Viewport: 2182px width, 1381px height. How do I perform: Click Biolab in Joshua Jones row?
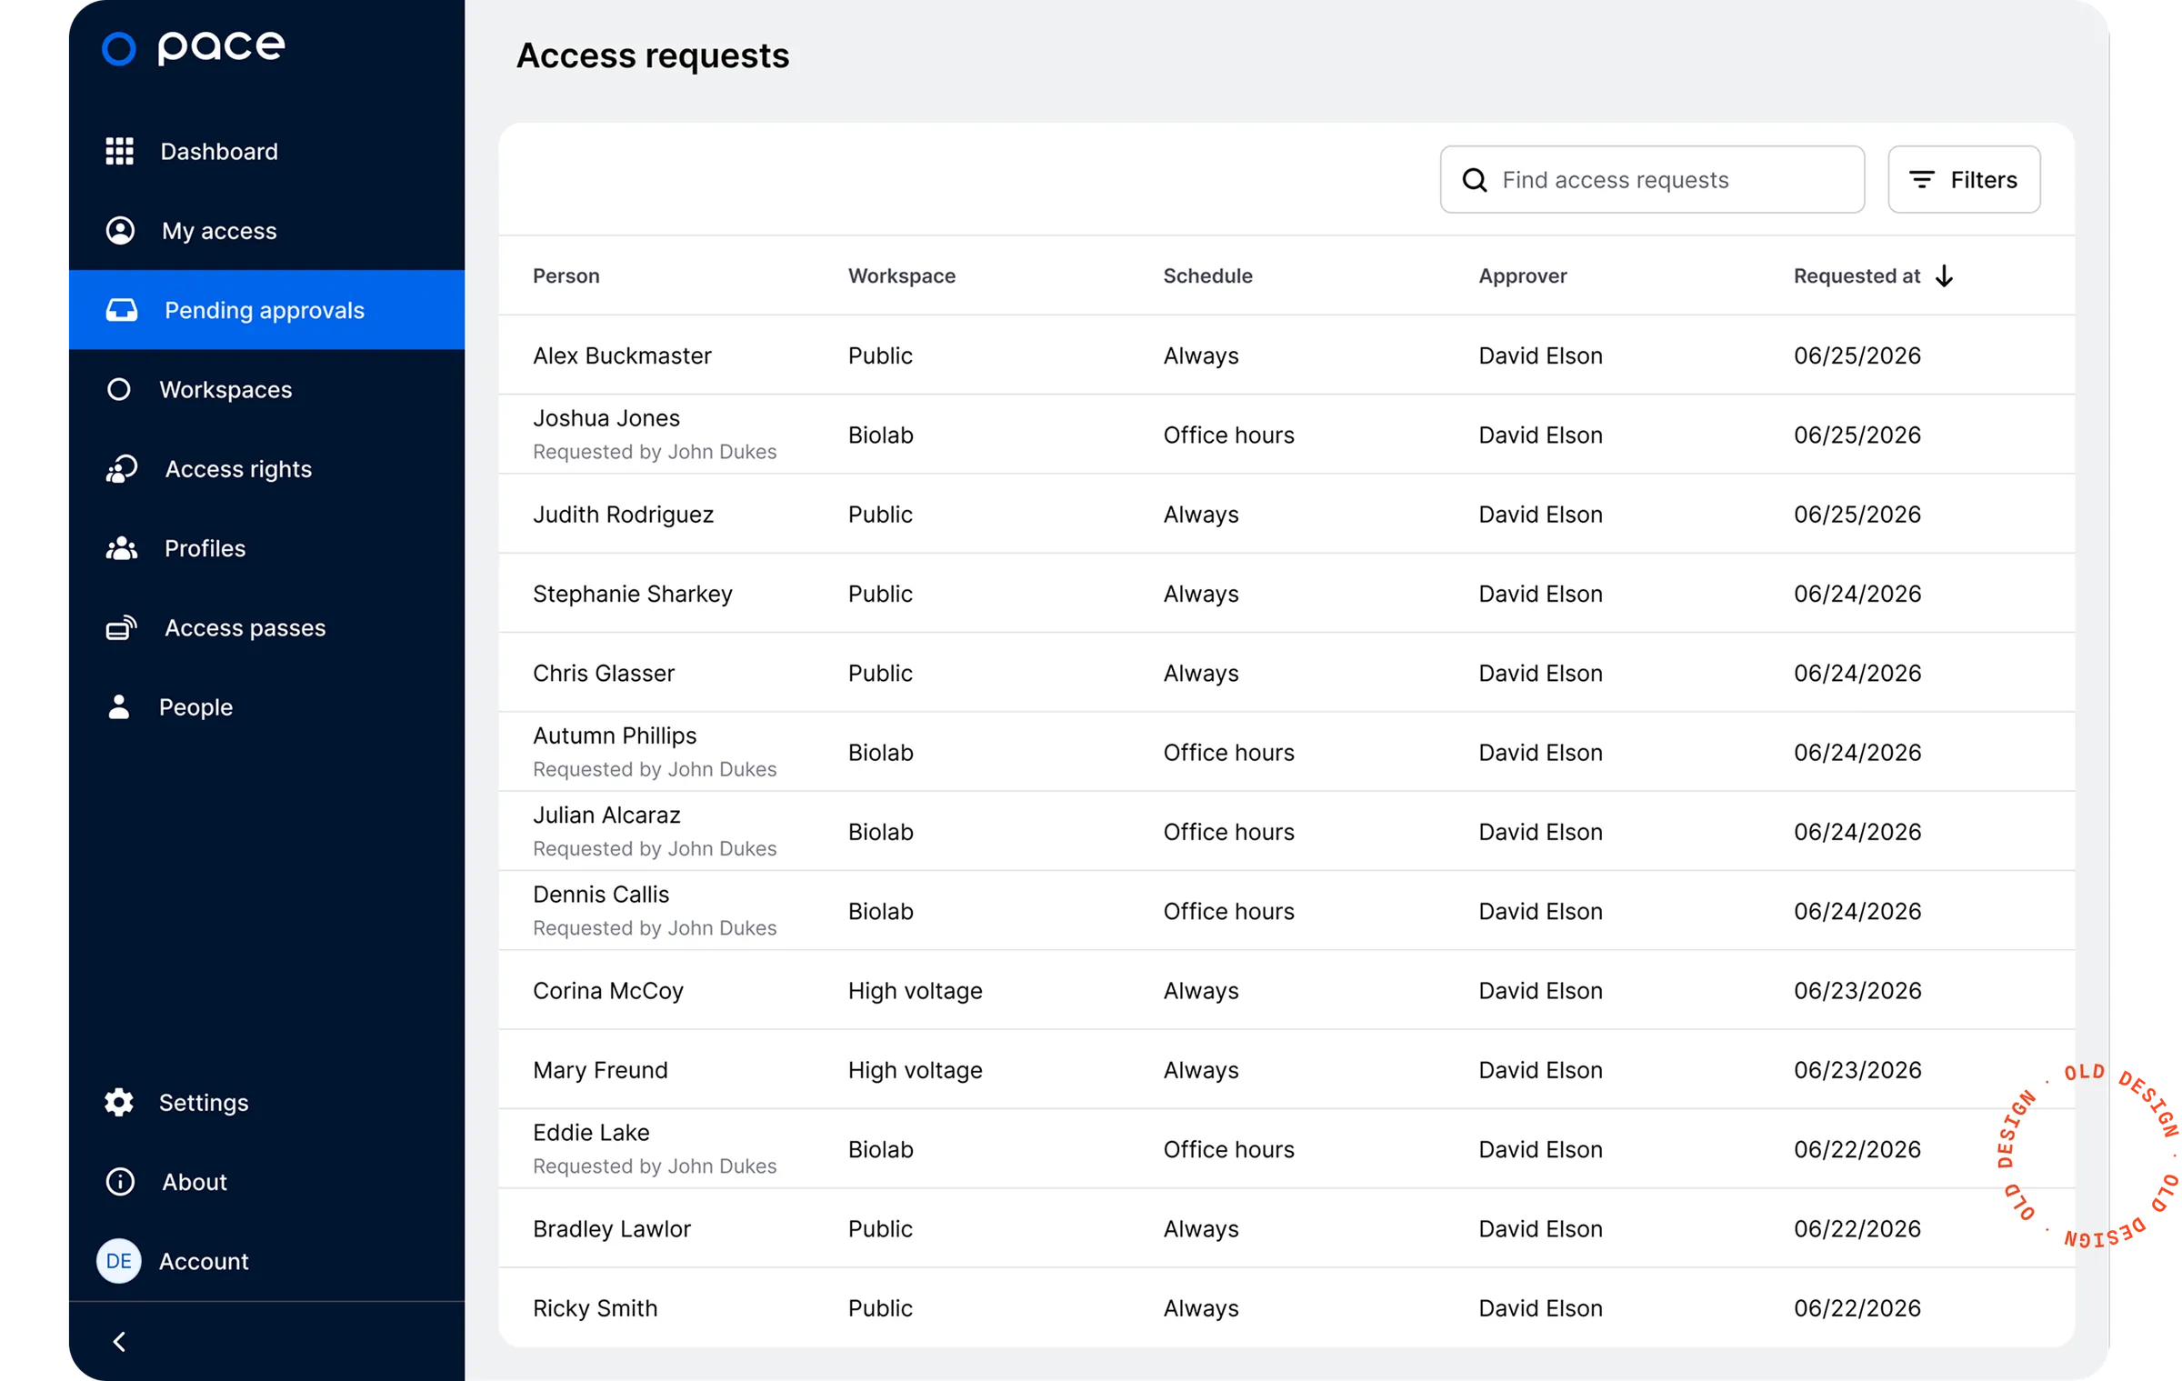(x=880, y=435)
